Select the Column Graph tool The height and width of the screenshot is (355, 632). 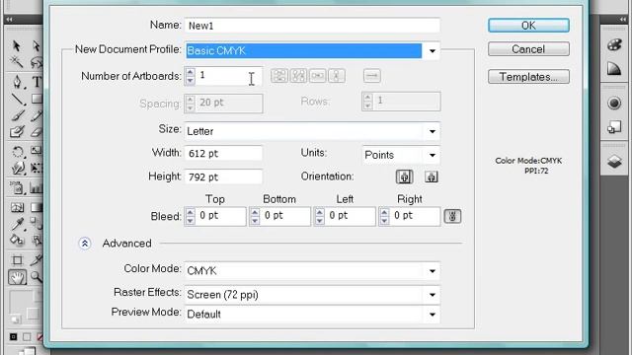37,187
